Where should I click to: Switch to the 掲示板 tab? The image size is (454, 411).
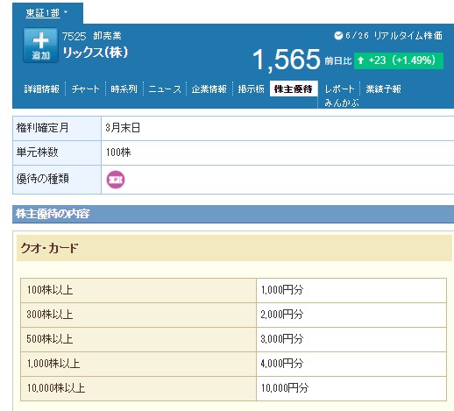tap(251, 89)
